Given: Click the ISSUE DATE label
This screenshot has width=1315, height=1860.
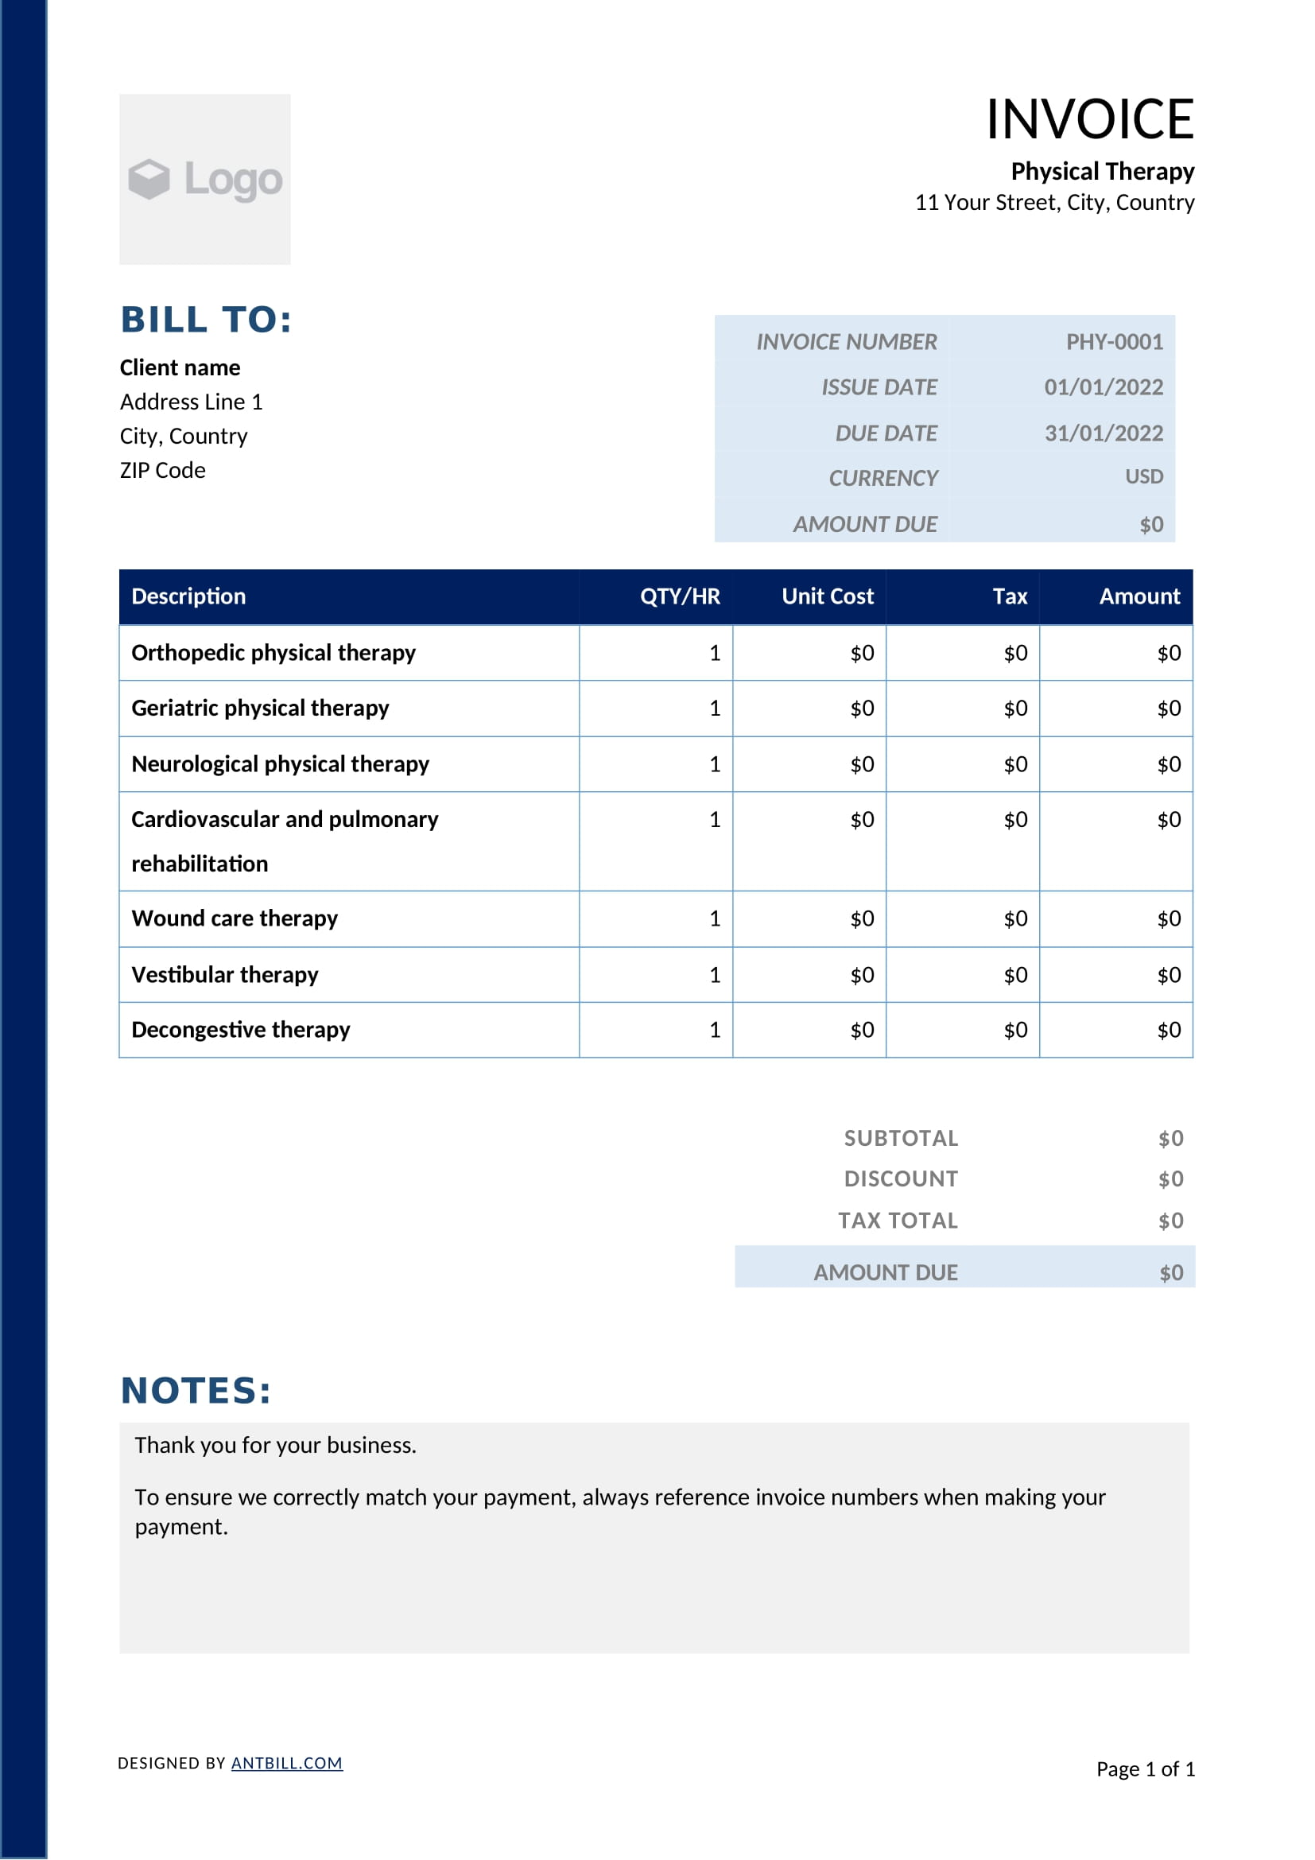Looking at the screenshot, I should pyautogui.click(x=879, y=387).
